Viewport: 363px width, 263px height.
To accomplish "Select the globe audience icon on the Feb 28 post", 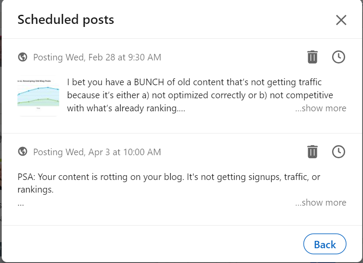I will pyautogui.click(x=23, y=57).
